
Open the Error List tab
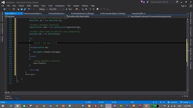tap(9, 98)
